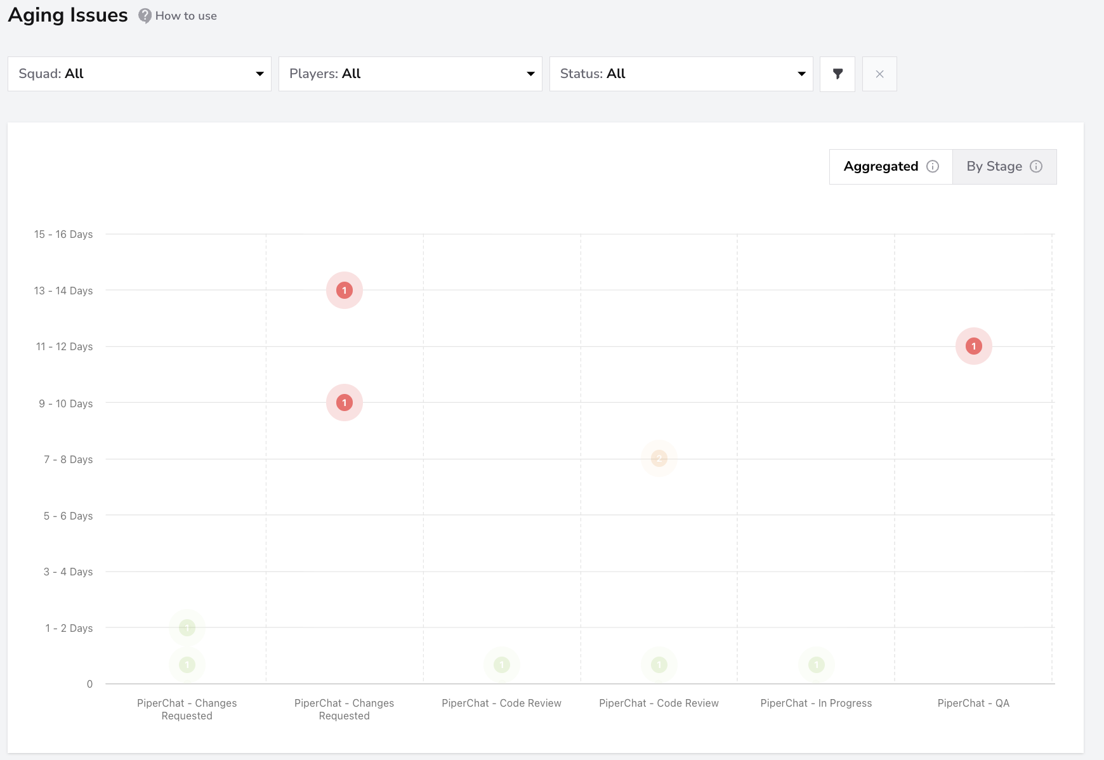Click the 9 - 10 Days red bubble

(345, 403)
